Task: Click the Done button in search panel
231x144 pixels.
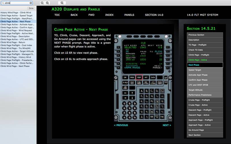Action: [x=31, y=8]
